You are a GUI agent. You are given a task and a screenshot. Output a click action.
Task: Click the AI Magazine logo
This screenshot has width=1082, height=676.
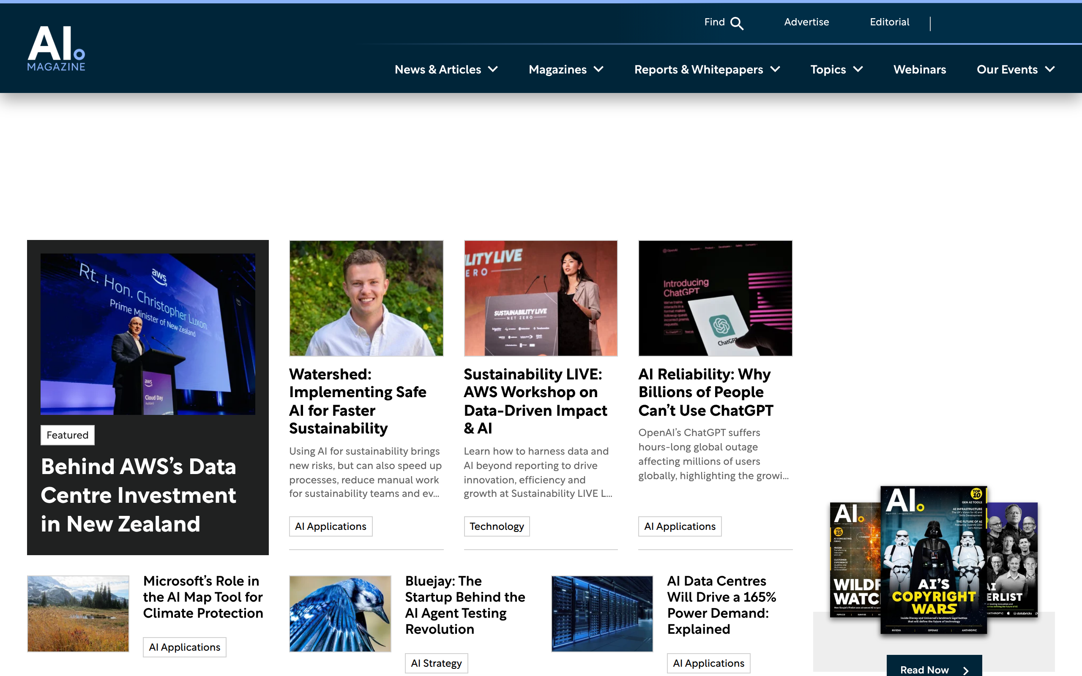[56, 48]
